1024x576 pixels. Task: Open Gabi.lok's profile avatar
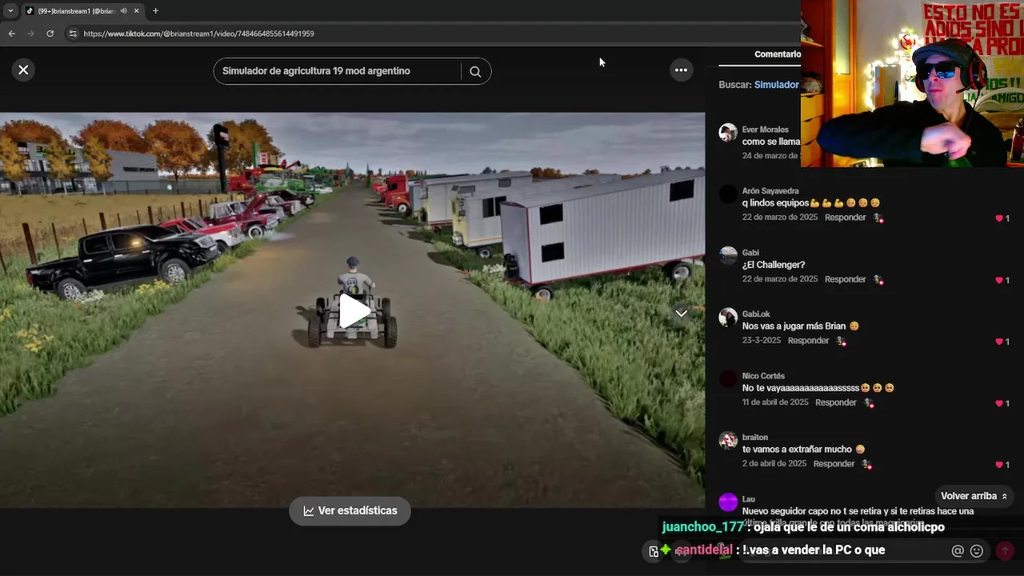point(728,318)
